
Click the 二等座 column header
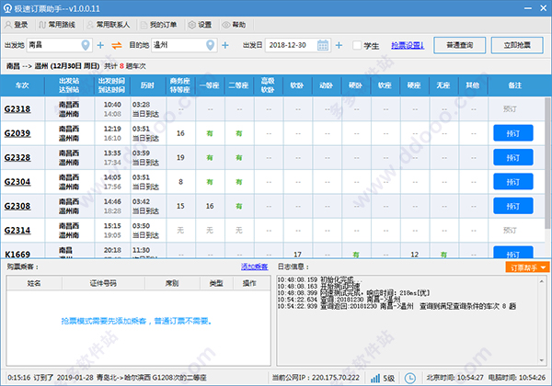pyautogui.click(x=238, y=85)
